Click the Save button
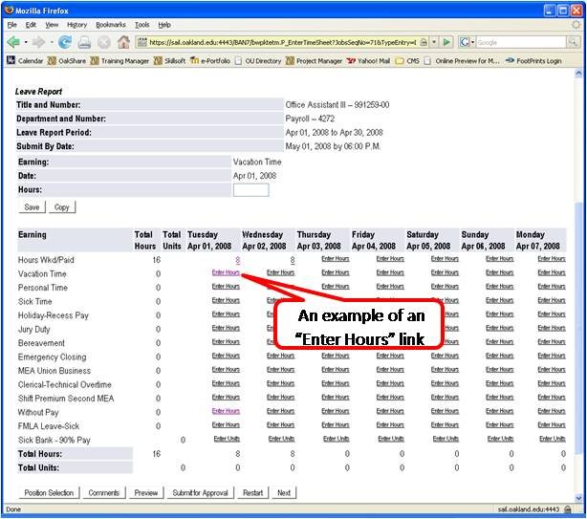The image size is (587, 519). click(32, 206)
